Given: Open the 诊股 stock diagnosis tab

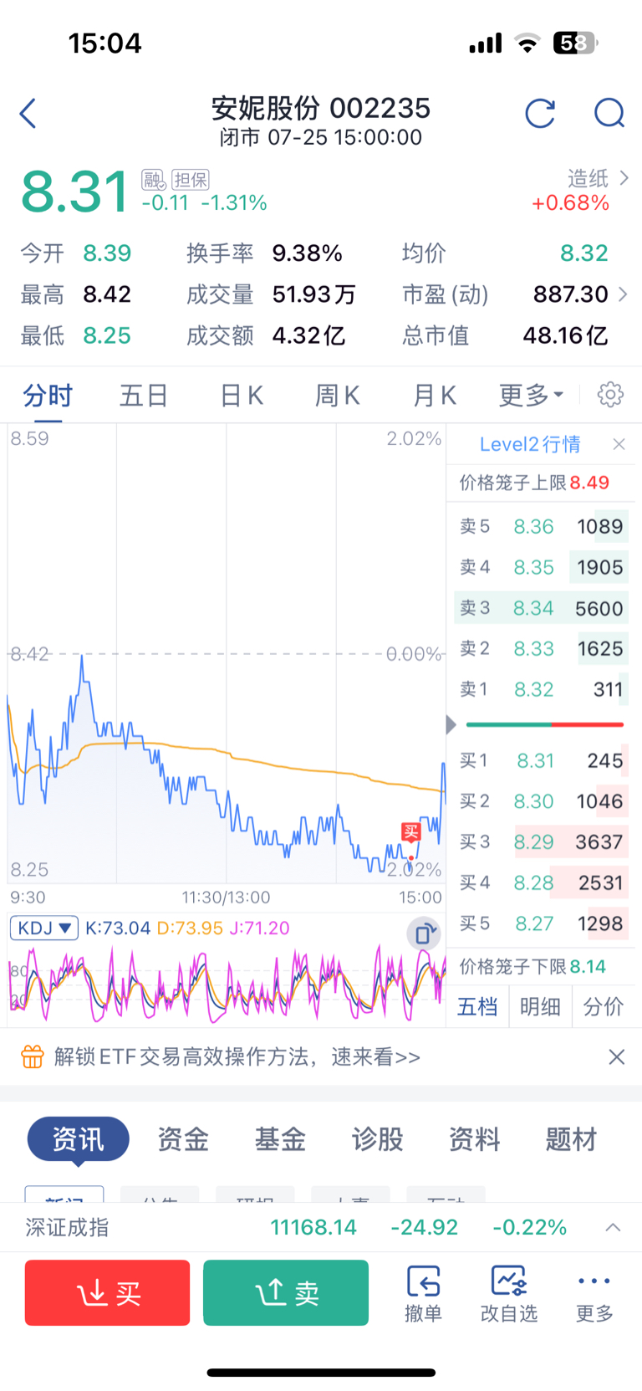Looking at the screenshot, I should pos(377,1139).
